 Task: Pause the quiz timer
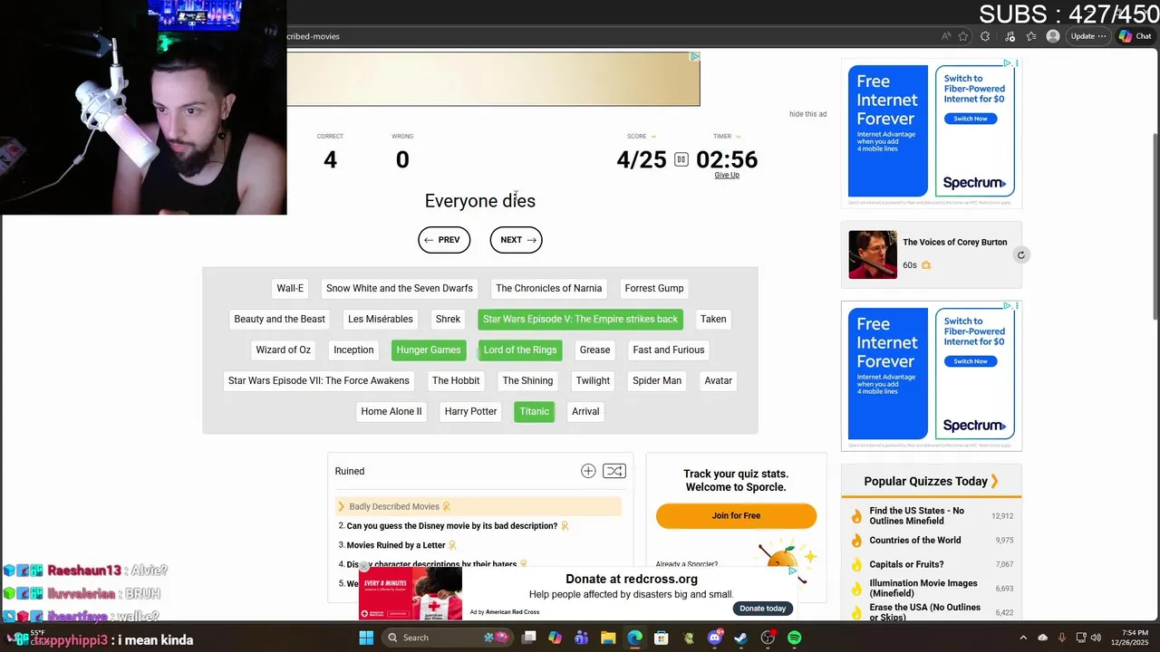[681, 159]
